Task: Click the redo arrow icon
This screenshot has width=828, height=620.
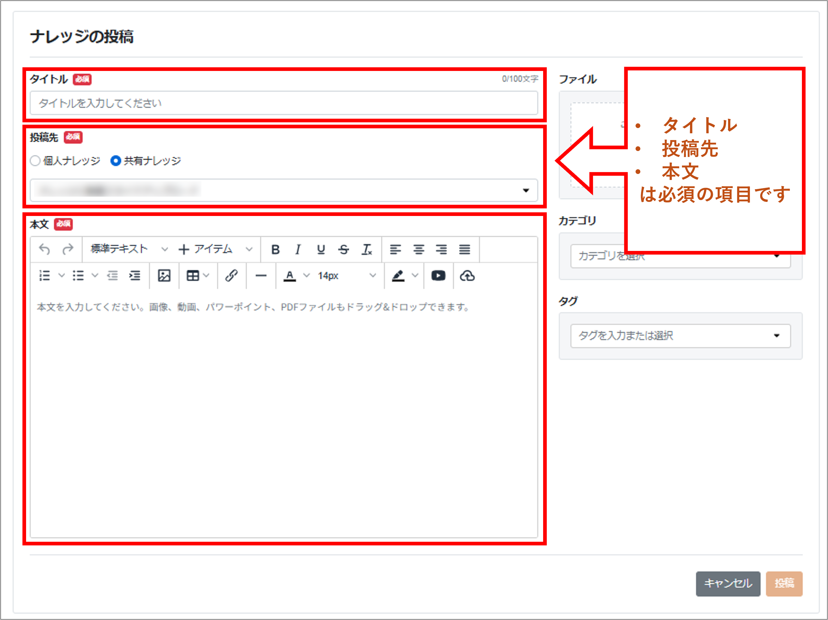Action: coord(68,249)
